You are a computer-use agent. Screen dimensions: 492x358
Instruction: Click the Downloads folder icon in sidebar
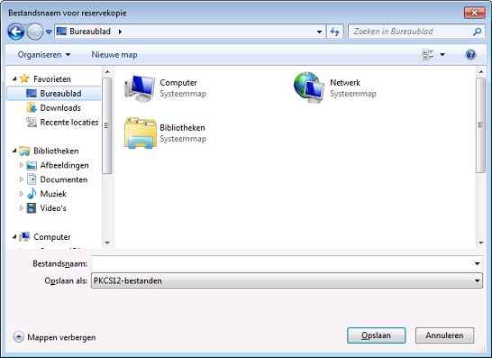coord(32,107)
